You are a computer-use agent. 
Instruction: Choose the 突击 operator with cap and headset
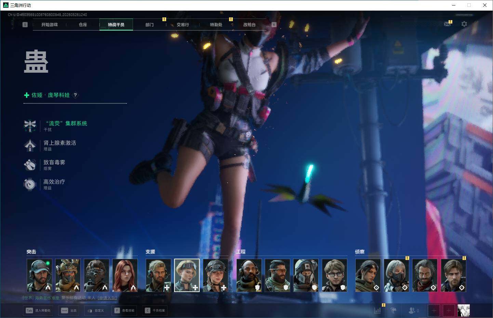point(40,275)
